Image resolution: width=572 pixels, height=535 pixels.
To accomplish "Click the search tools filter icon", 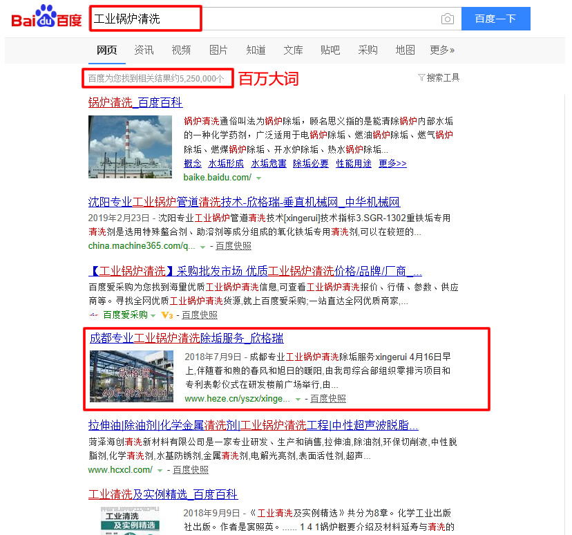I will pos(421,77).
